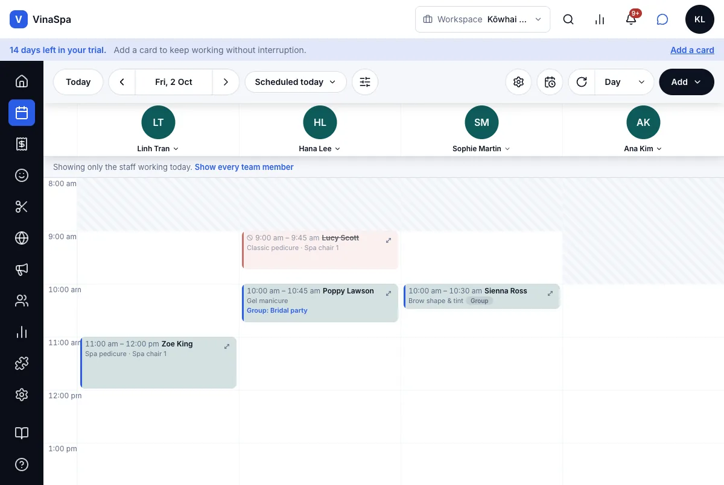Open the notifications bell
Viewport: 724px width, 485px height.
[x=631, y=19]
